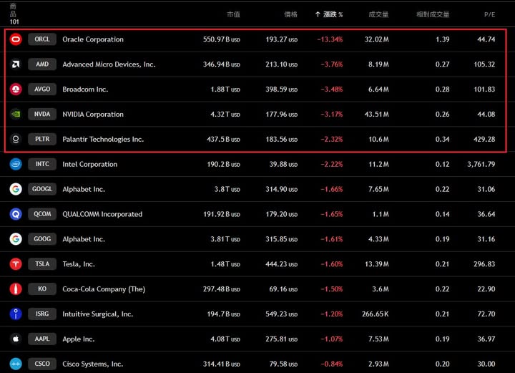Click the Tesla logo icon

point(16,264)
